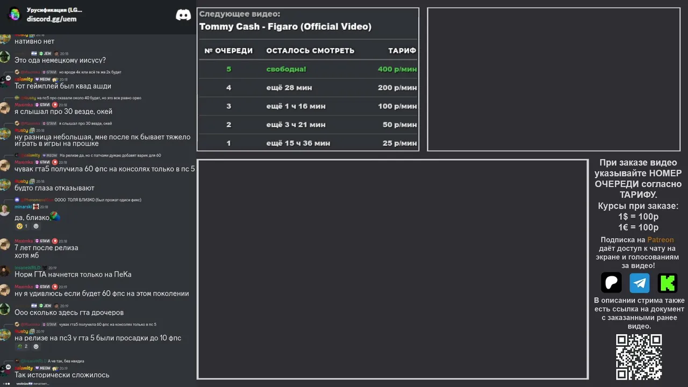Toggle the reaction with count 2 under пс3 message
The height and width of the screenshot is (387, 688).
pos(22,347)
